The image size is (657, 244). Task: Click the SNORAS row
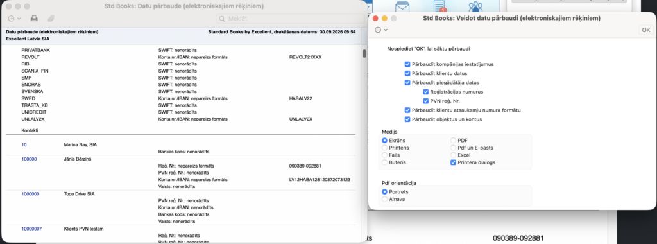(31, 85)
